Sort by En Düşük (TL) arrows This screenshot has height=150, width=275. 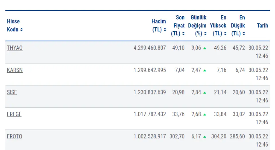click(243, 34)
